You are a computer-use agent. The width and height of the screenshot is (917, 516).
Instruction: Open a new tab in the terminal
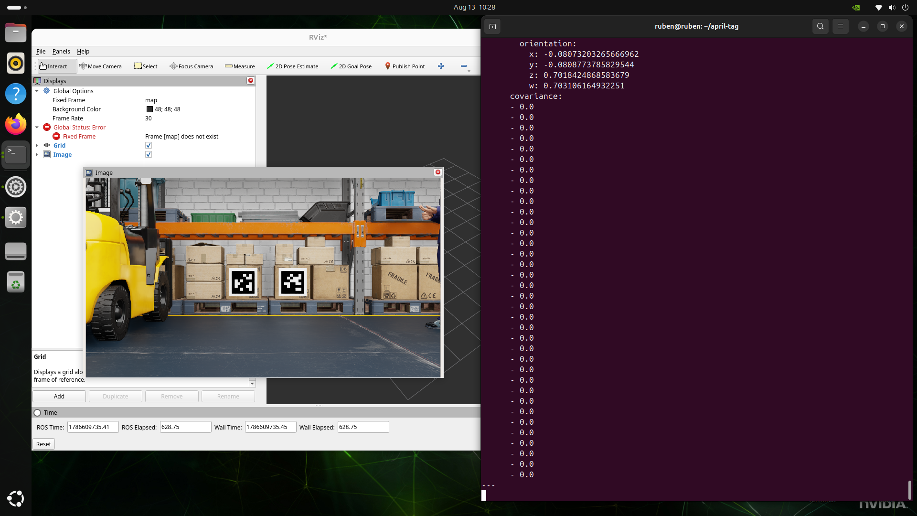(492, 26)
